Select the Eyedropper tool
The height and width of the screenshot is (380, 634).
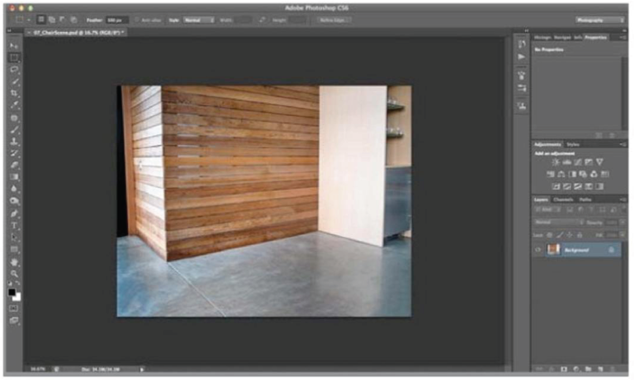pyautogui.click(x=14, y=105)
